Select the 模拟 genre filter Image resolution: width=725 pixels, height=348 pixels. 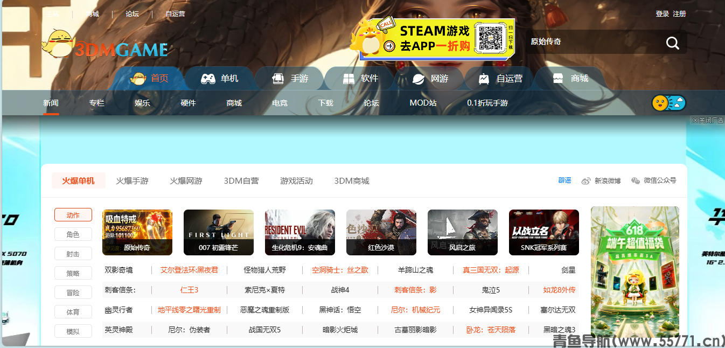[x=73, y=331]
